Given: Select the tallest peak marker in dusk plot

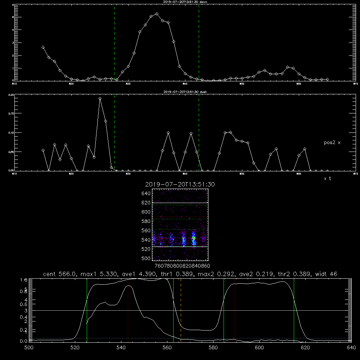Looking at the screenshot, I should click(100, 99).
